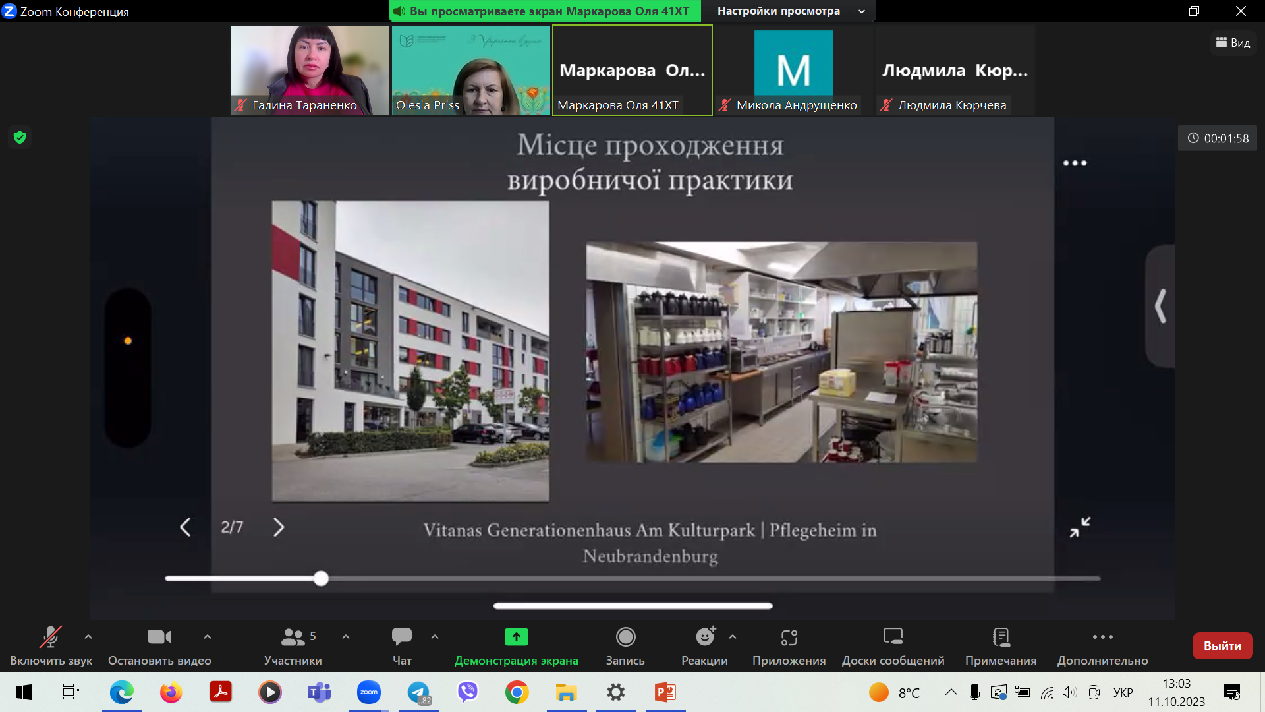This screenshot has width=1265, height=712.
Task: Click the red Выйти button
Action: point(1222,645)
